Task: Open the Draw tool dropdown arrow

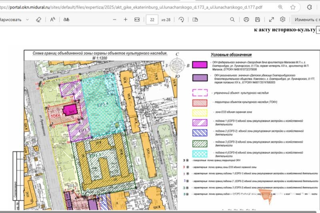Action: click(x=27, y=20)
